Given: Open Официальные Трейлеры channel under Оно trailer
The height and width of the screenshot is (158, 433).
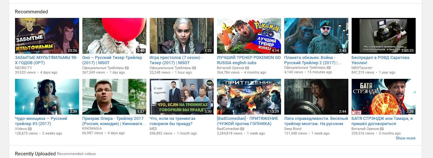Looking at the screenshot, I should 103,68.
